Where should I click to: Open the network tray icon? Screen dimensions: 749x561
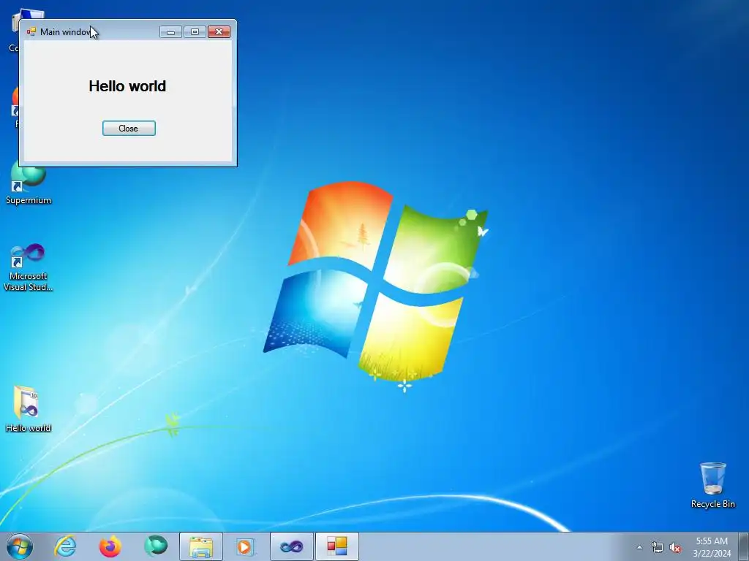[x=658, y=547]
